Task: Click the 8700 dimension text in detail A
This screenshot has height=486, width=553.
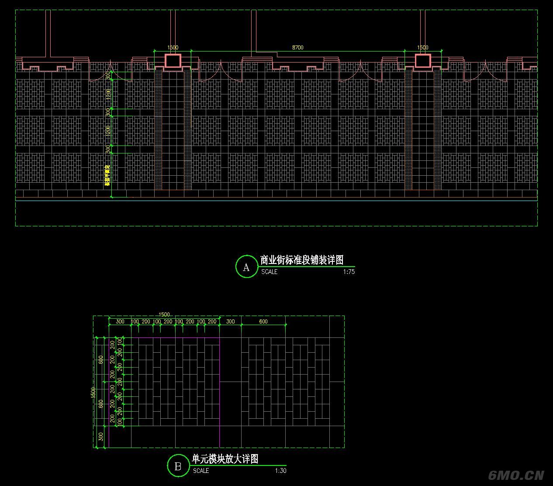Action: [297, 48]
